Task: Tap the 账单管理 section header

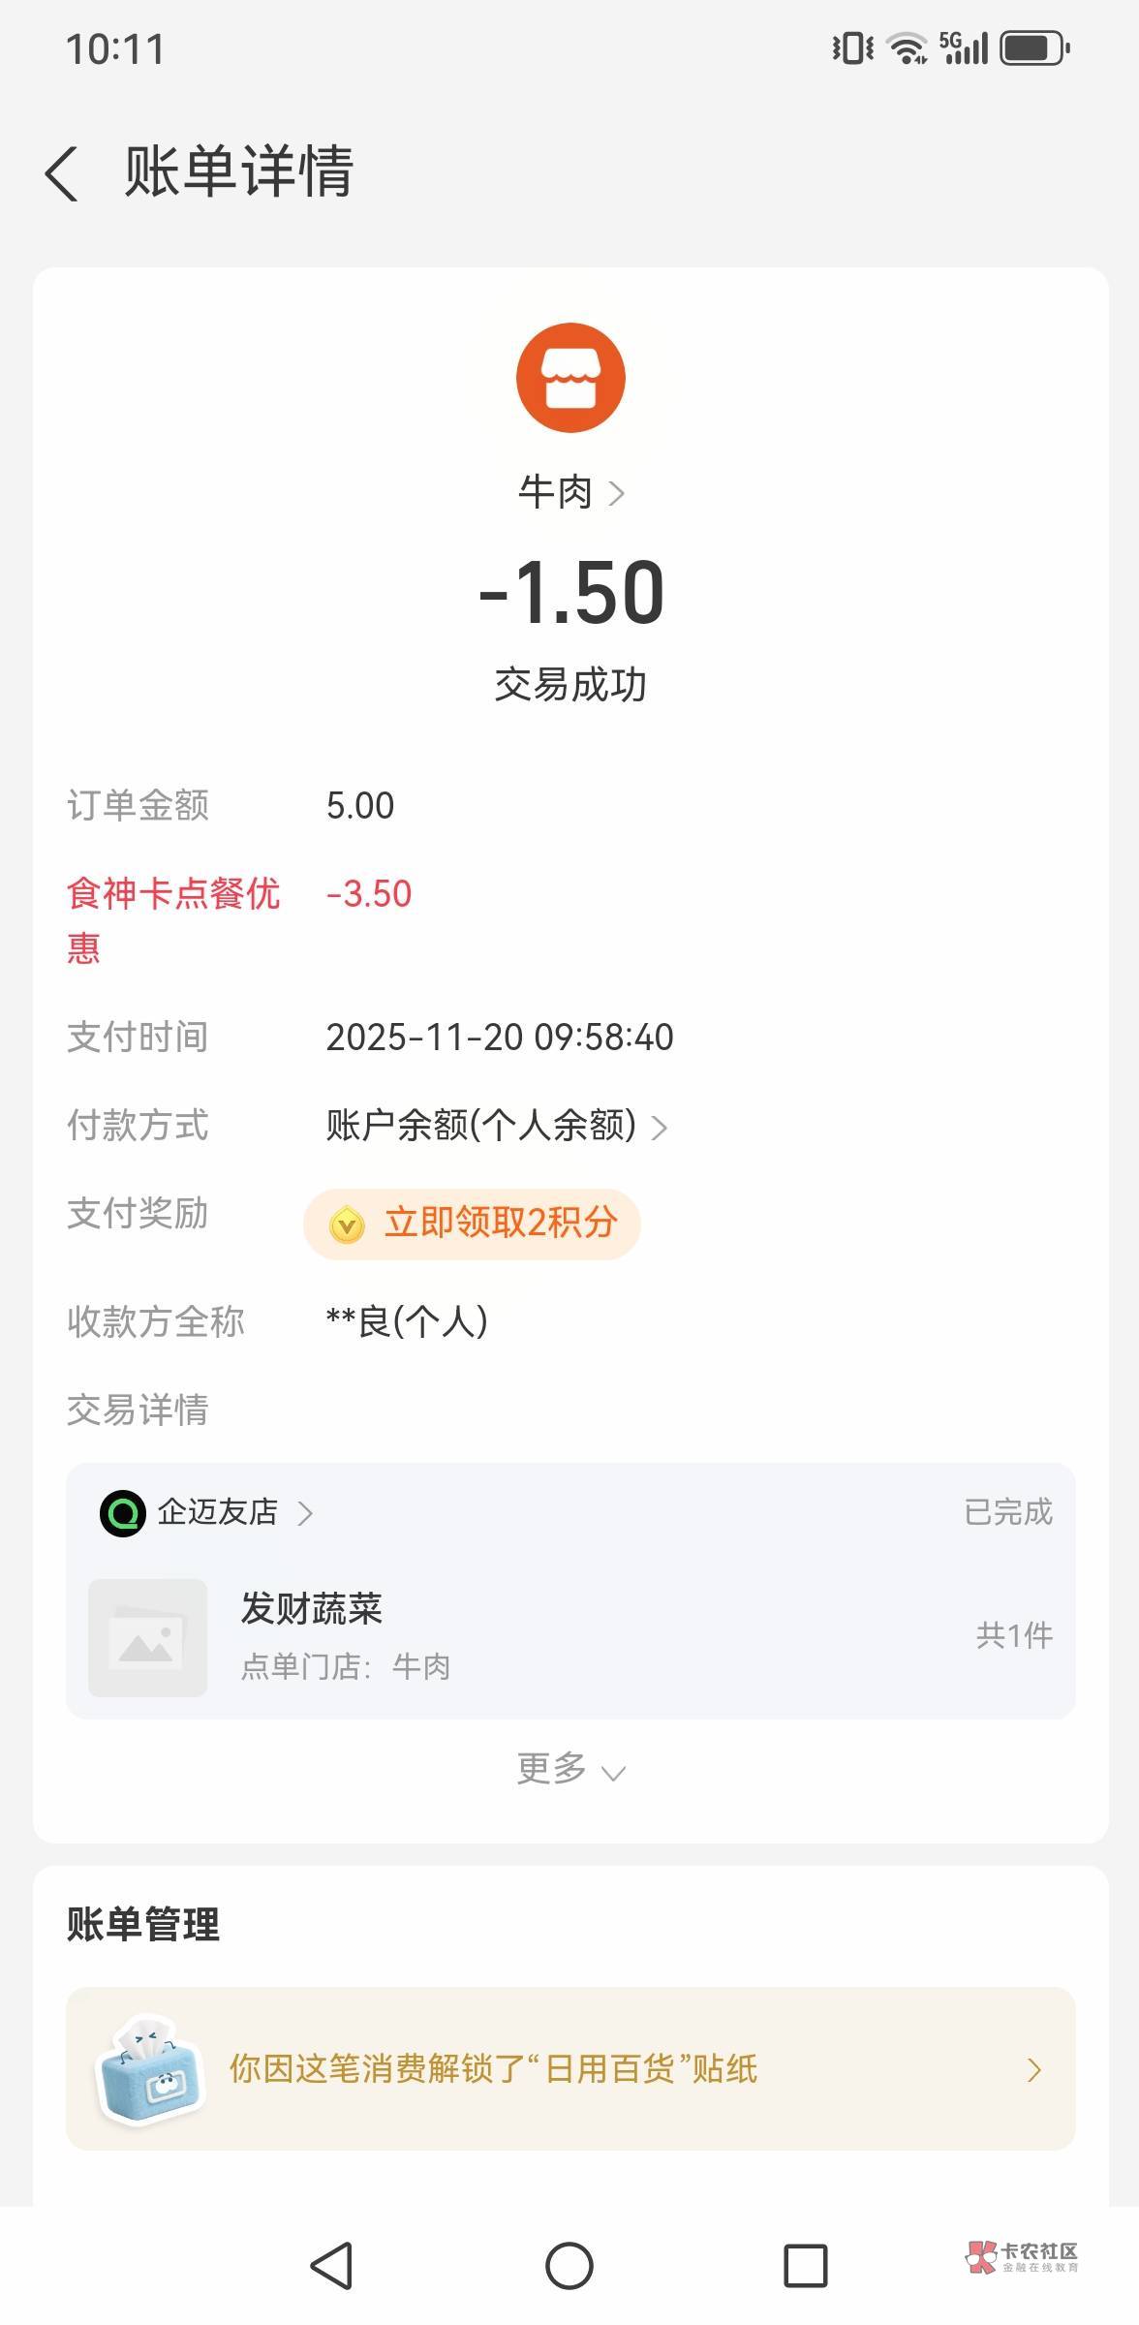Action: click(143, 1925)
